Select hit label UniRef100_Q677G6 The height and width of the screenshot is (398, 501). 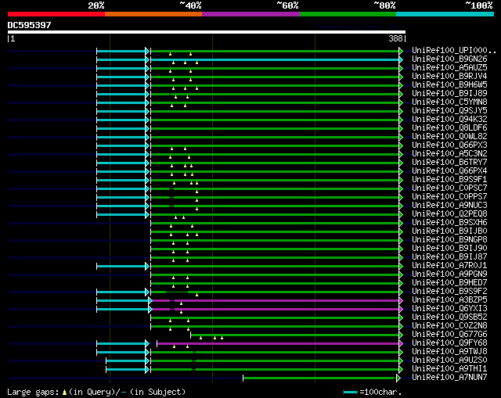449,335
